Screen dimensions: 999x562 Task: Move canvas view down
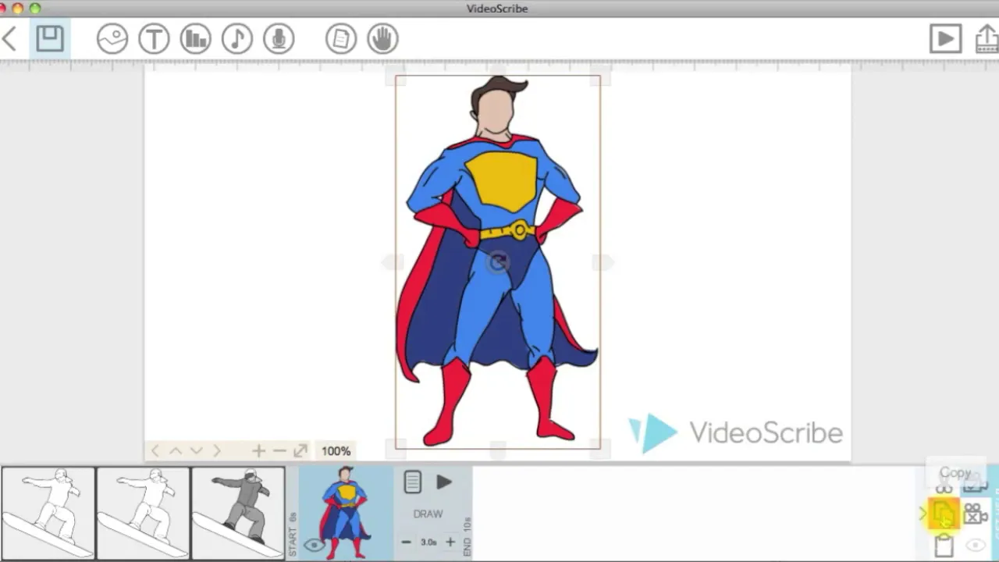click(x=196, y=451)
